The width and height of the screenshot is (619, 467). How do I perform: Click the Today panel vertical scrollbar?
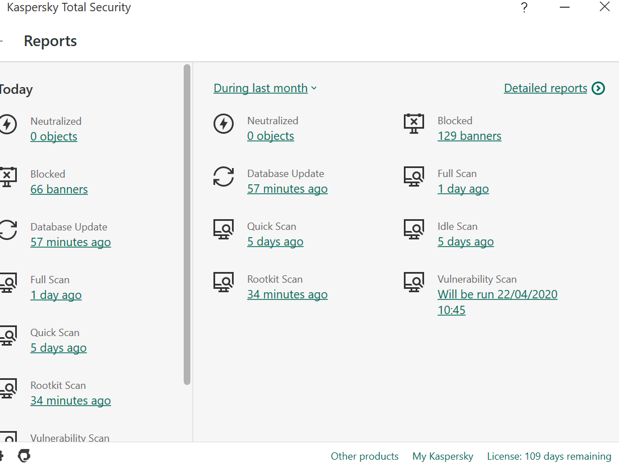[187, 225]
